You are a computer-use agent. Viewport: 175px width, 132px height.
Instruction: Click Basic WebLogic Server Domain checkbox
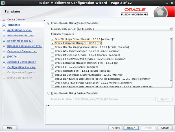[x=52, y=39]
